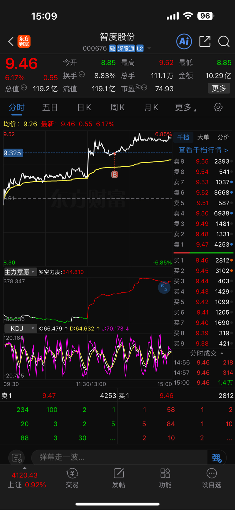Tap the battery indicator in status bar

205,16
